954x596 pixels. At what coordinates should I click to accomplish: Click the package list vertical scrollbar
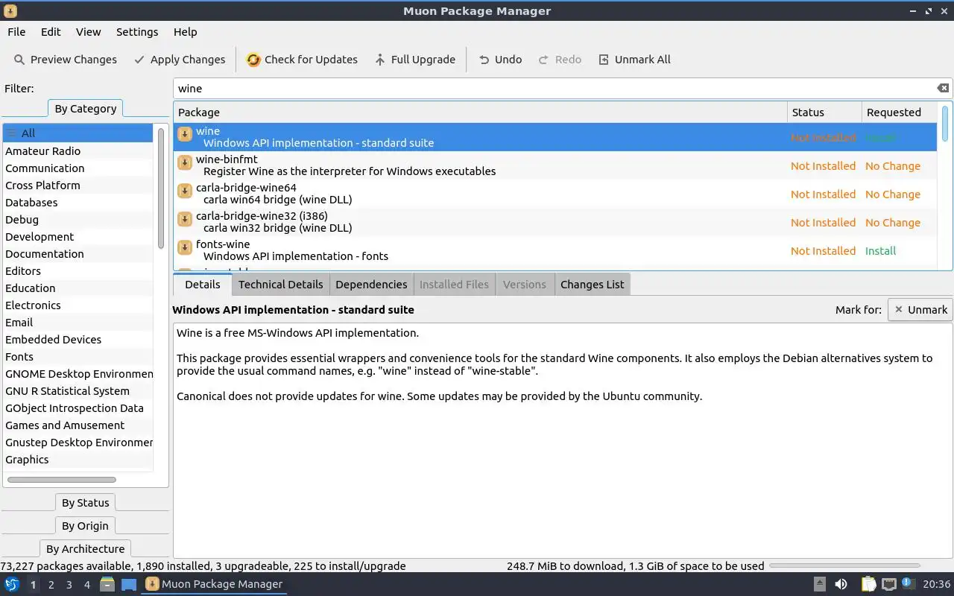pyautogui.click(x=945, y=124)
